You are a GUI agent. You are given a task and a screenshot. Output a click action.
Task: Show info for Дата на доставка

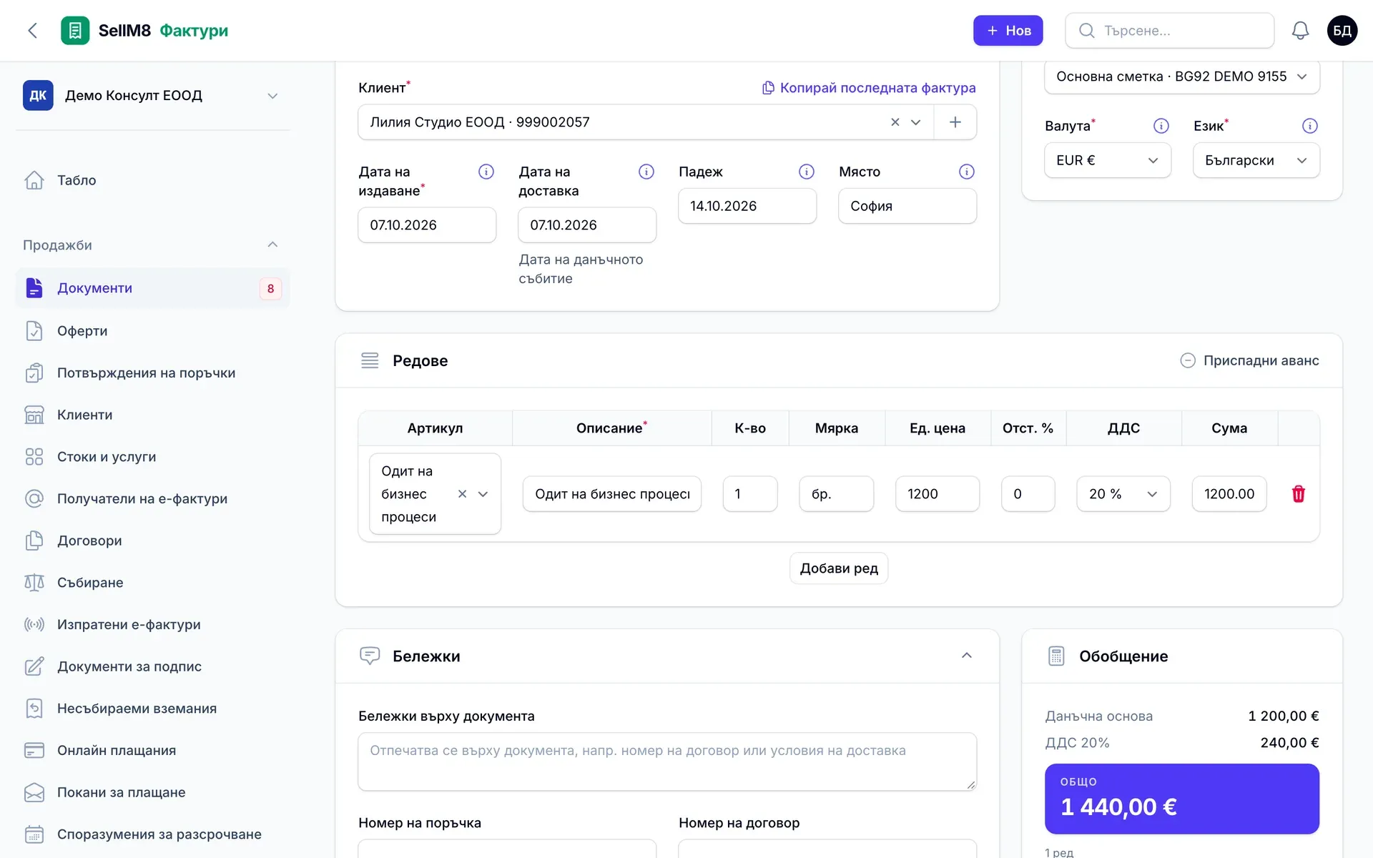pos(646,172)
